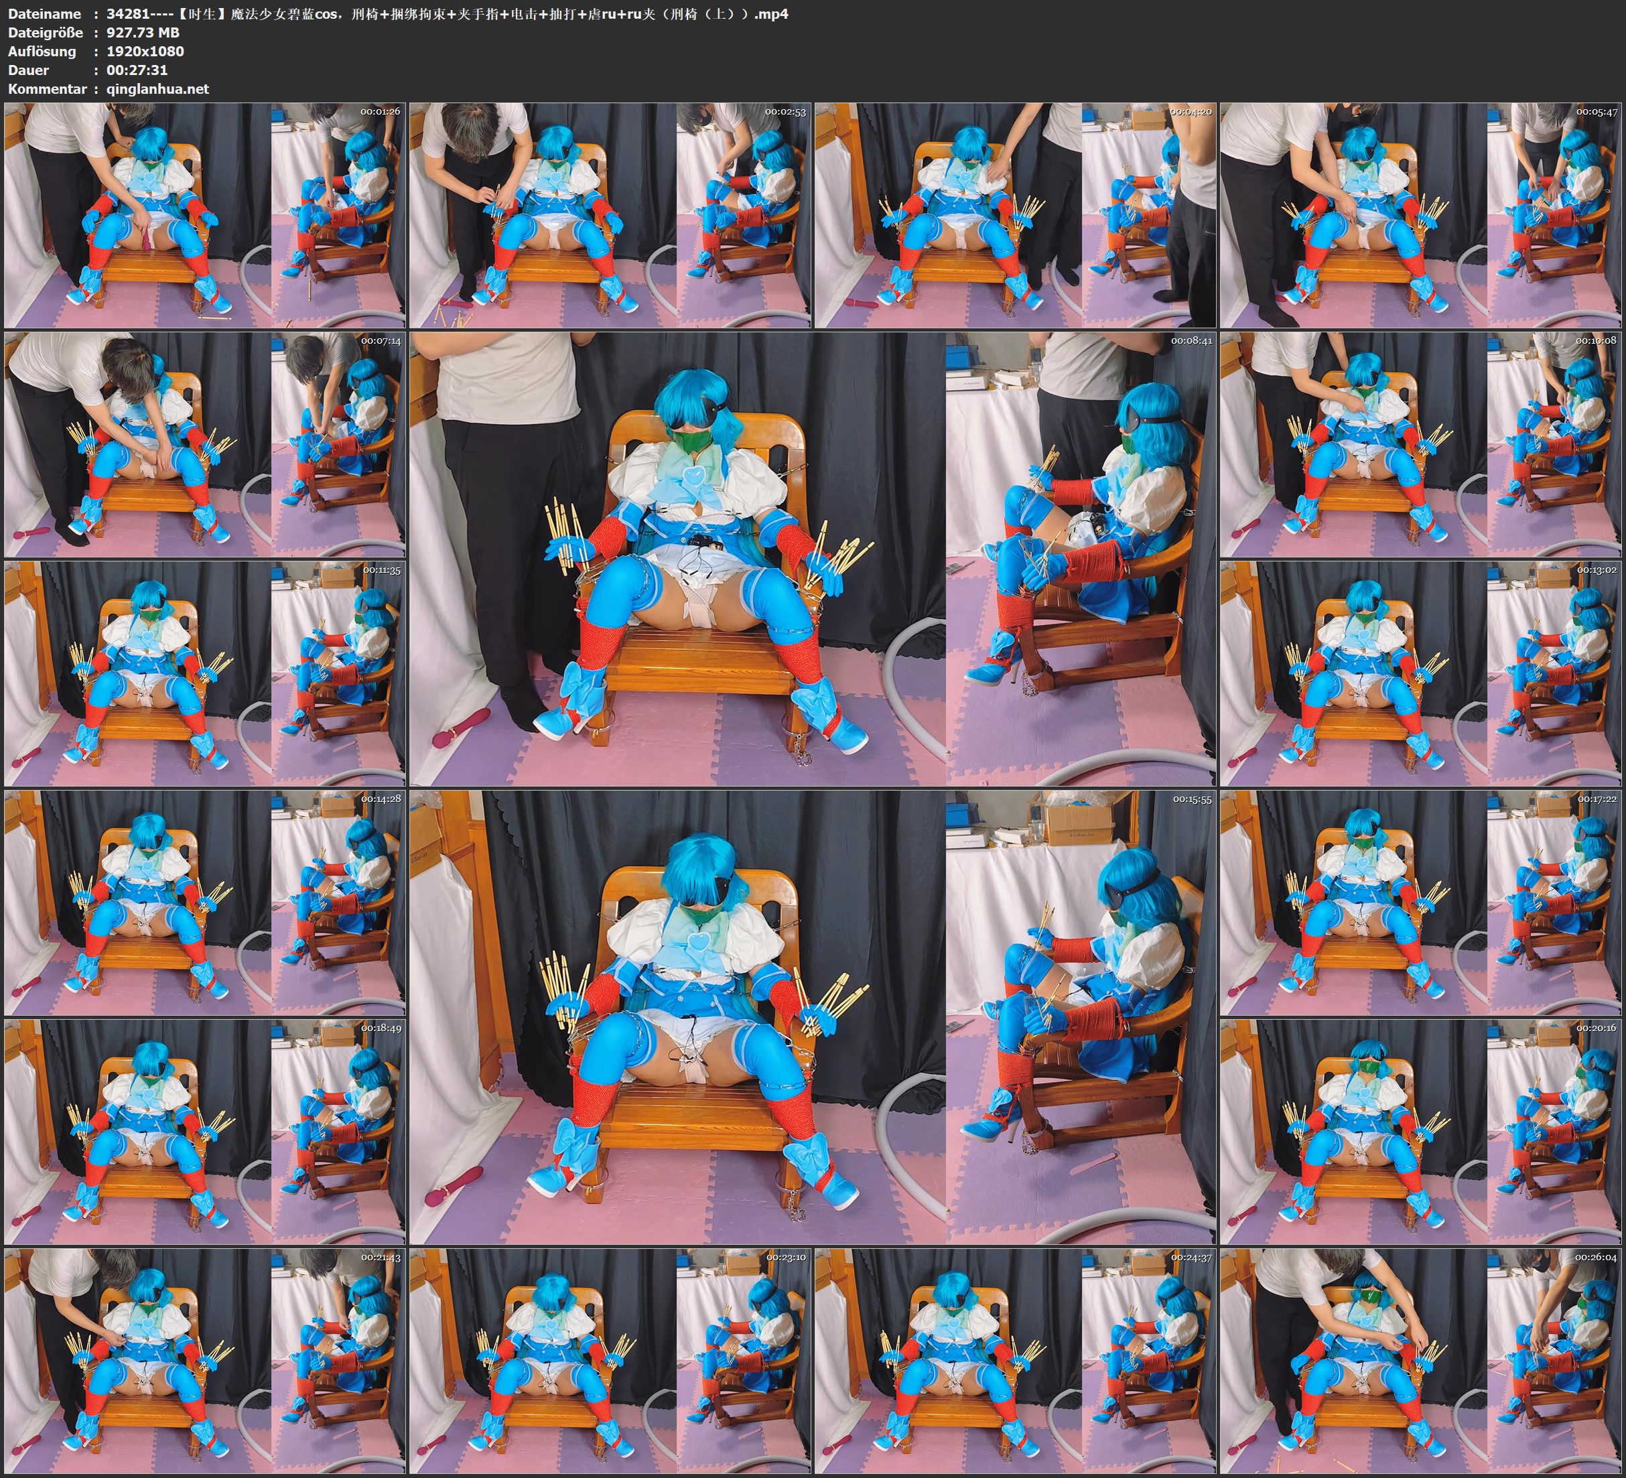The image size is (1626, 1478).
Task: Click the 00:27:31 duration value
Action: (x=137, y=70)
